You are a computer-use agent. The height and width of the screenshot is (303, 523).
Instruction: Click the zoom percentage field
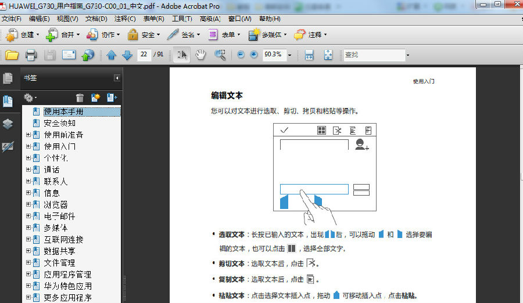point(274,55)
